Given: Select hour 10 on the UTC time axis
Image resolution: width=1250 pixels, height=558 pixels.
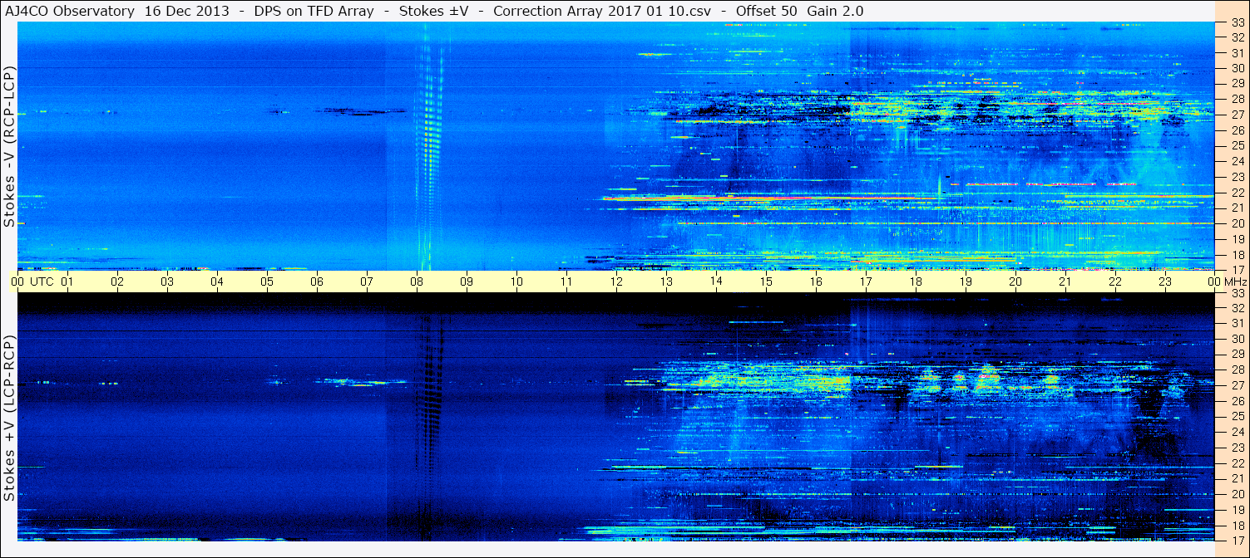Looking at the screenshot, I should (x=516, y=281).
